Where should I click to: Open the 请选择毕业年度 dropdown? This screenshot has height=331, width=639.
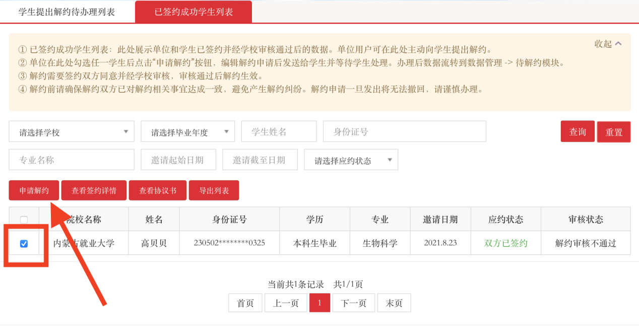pyautogui.click(x=187, y=132)
